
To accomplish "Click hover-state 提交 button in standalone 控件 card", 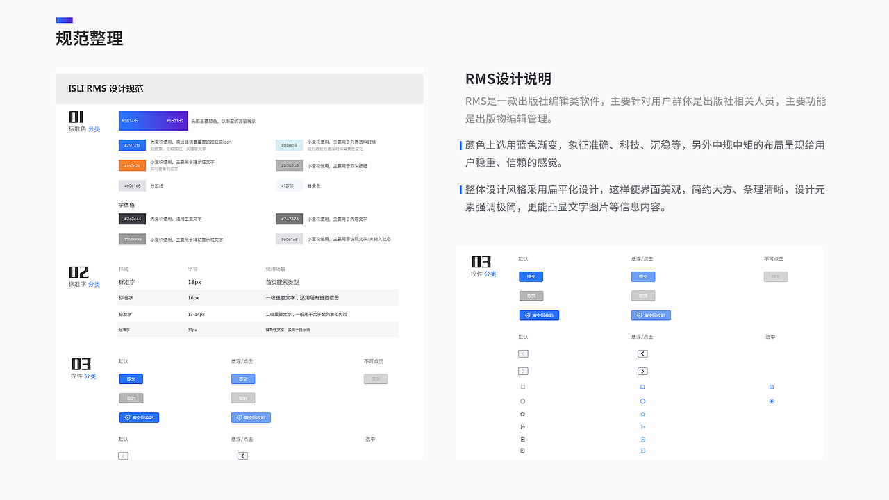I will (x=643, y=276).
